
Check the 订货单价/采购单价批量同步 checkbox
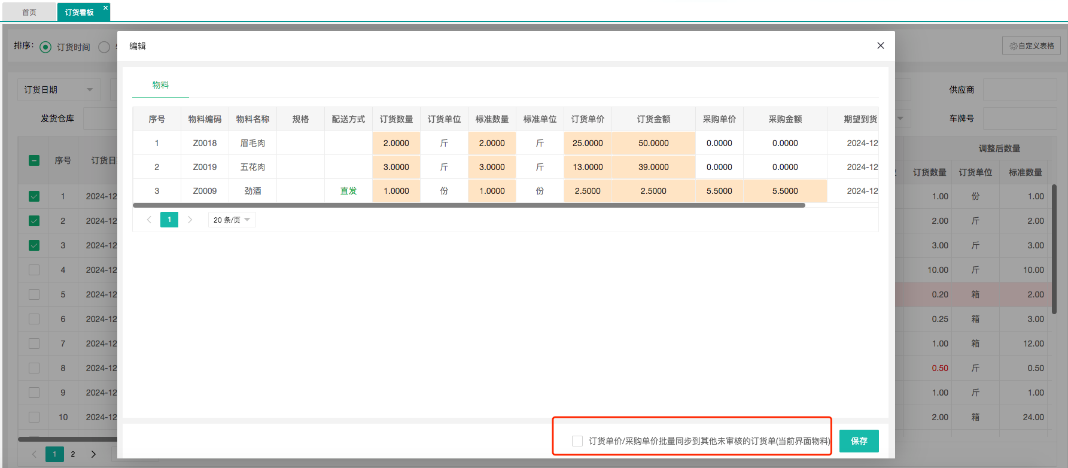577,441
